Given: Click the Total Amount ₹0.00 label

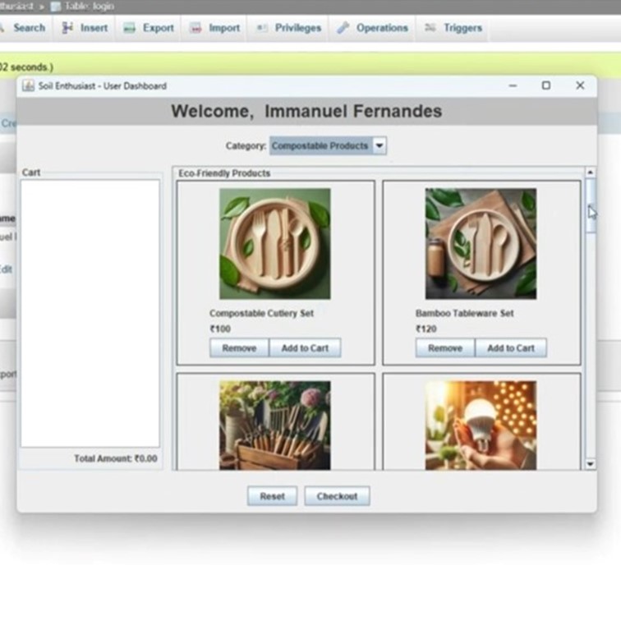Looking at the screenshot, I should (x=116, y=458).
